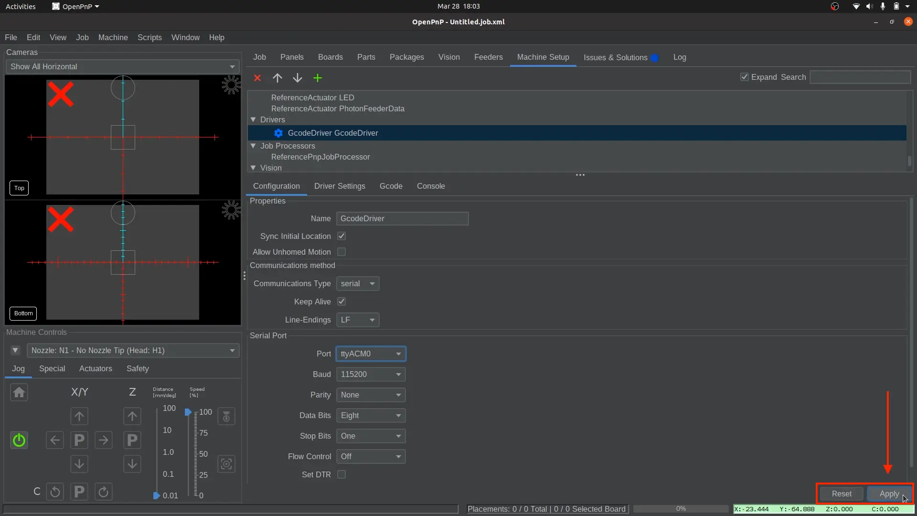Click the Apply button

(889, 494)
